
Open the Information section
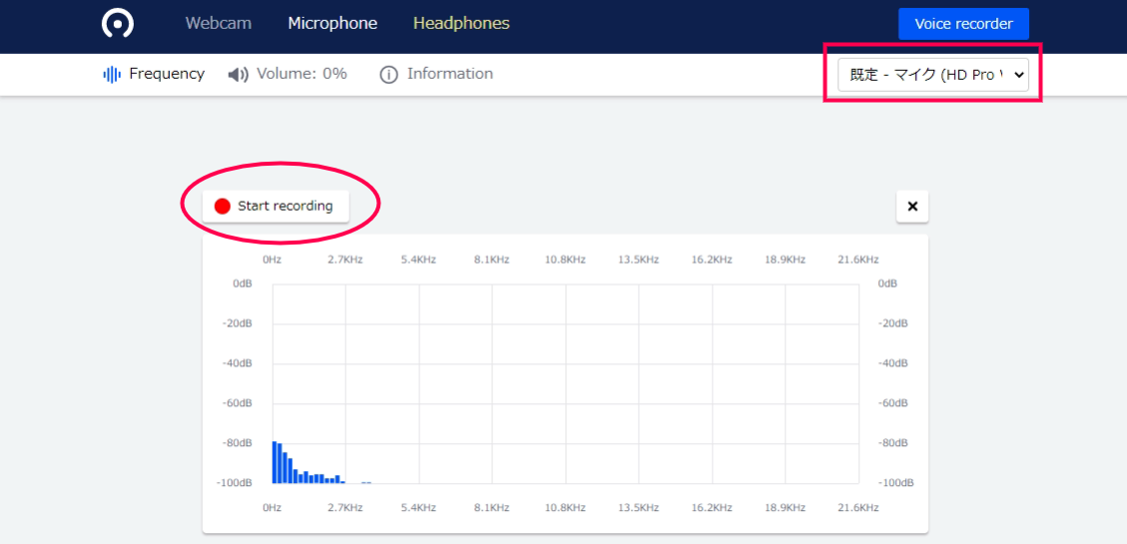point(436,74)
